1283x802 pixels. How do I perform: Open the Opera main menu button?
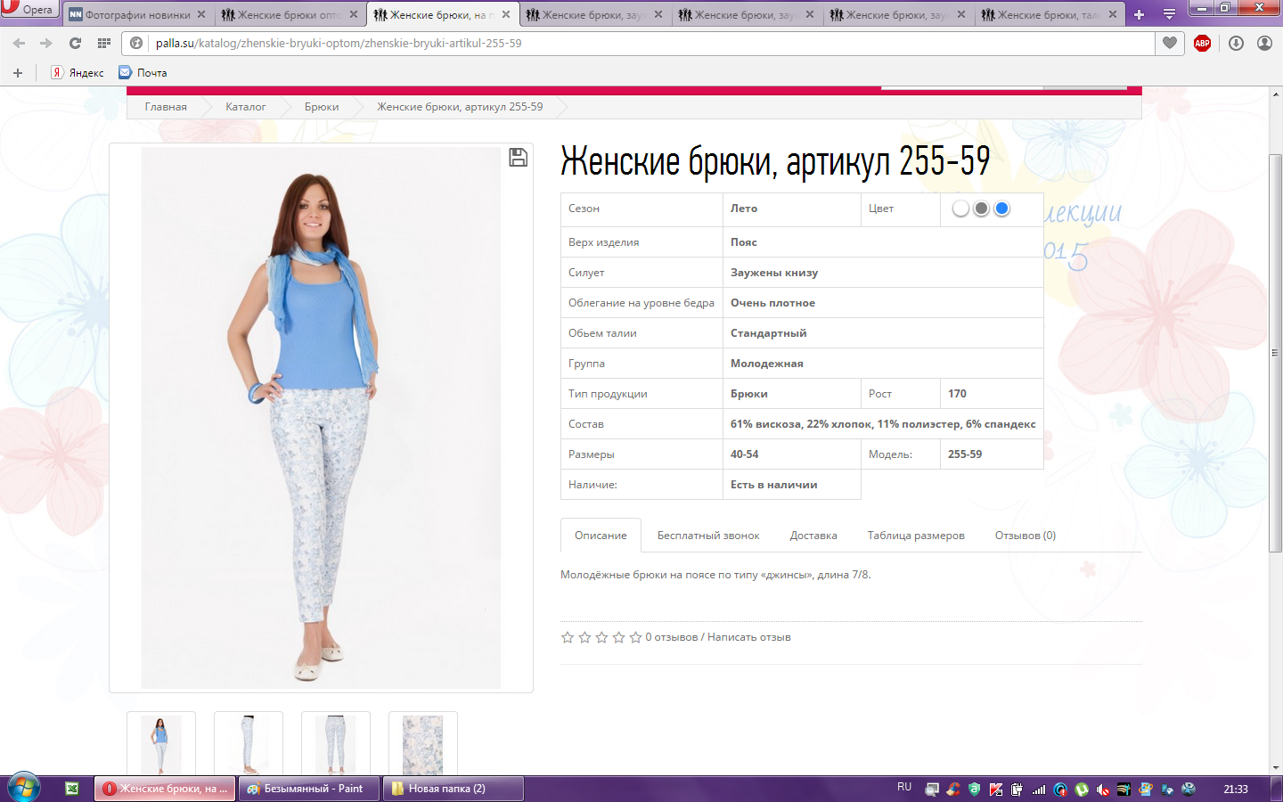coord(29,9)
